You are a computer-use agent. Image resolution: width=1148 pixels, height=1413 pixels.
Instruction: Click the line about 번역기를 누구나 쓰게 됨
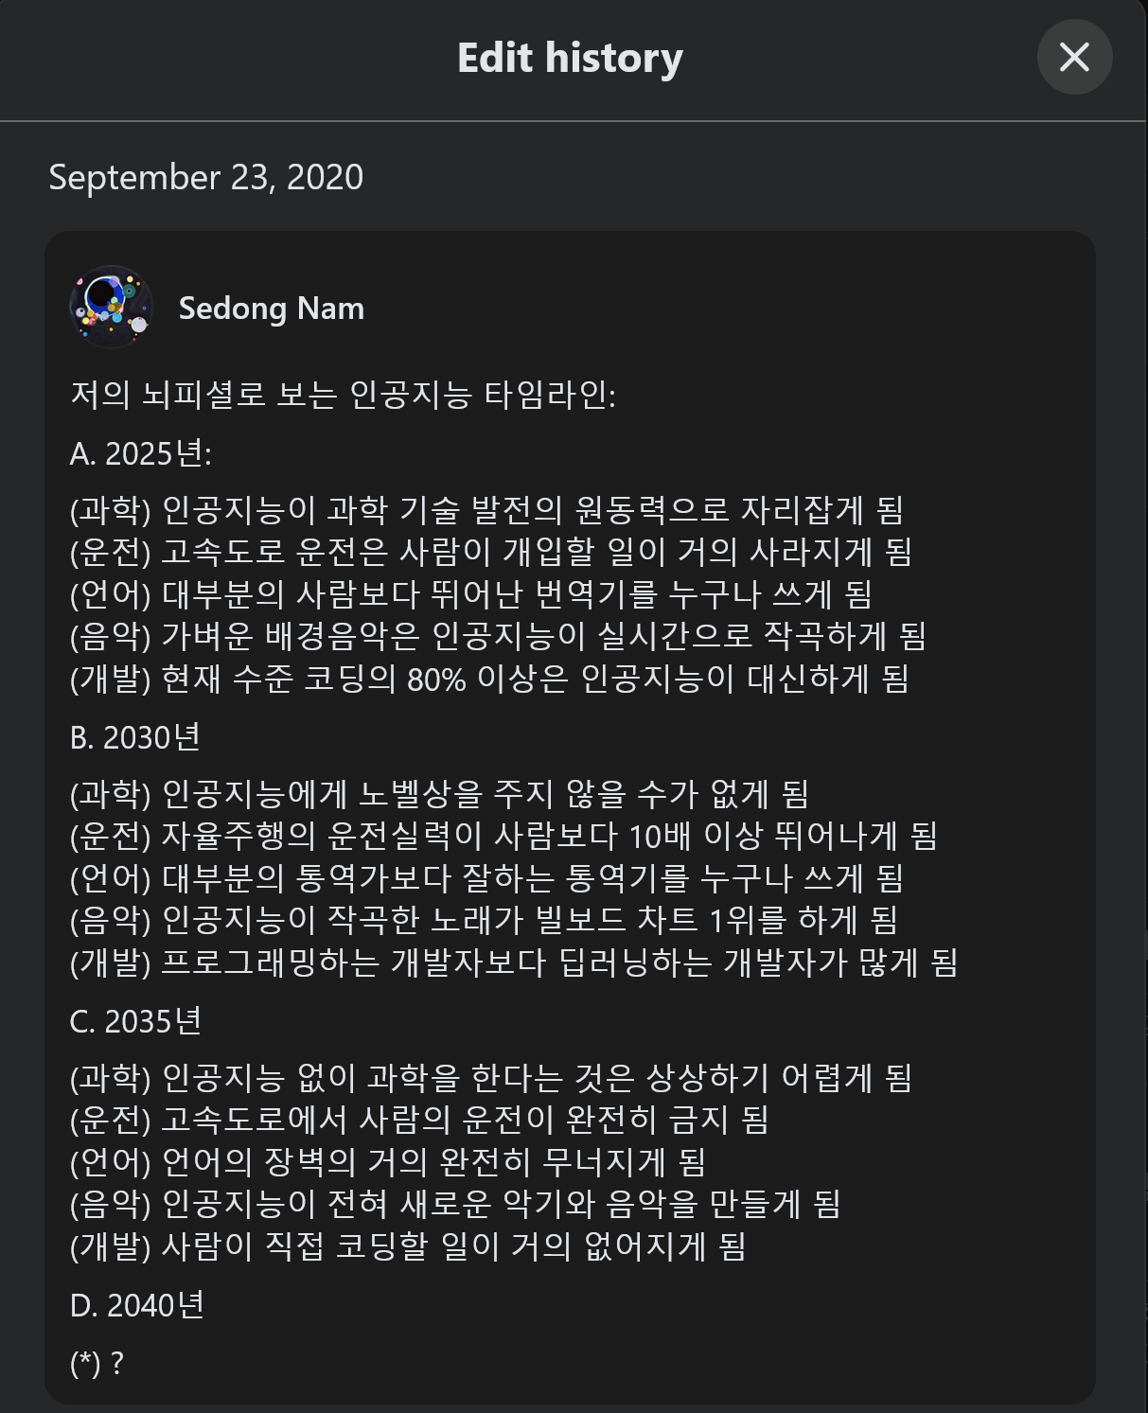coord(470,594)
